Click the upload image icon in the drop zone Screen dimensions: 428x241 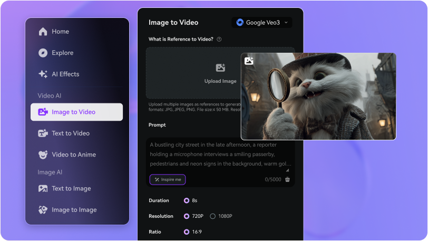[x=220, y=68]
